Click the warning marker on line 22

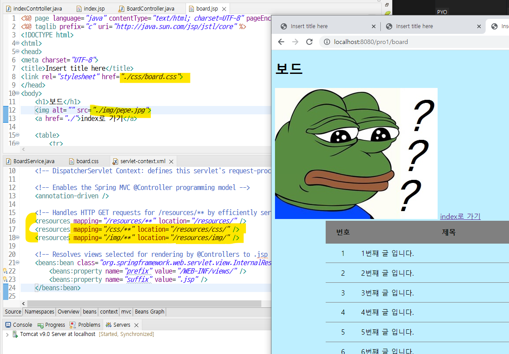(x=5, y=271)
